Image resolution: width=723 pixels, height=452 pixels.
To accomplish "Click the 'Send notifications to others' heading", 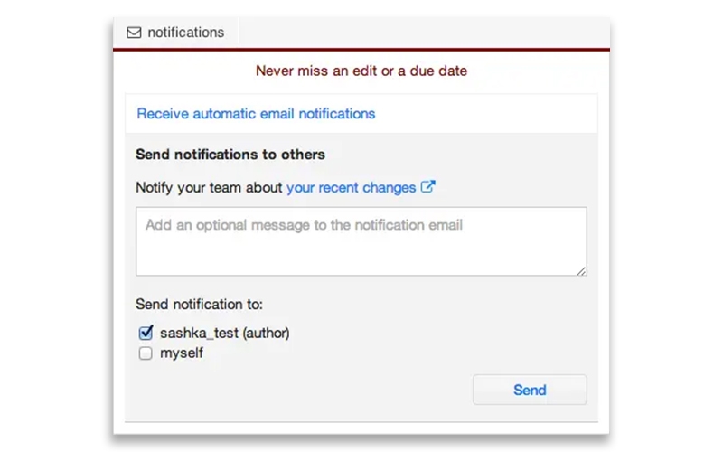I will point(230,155).
